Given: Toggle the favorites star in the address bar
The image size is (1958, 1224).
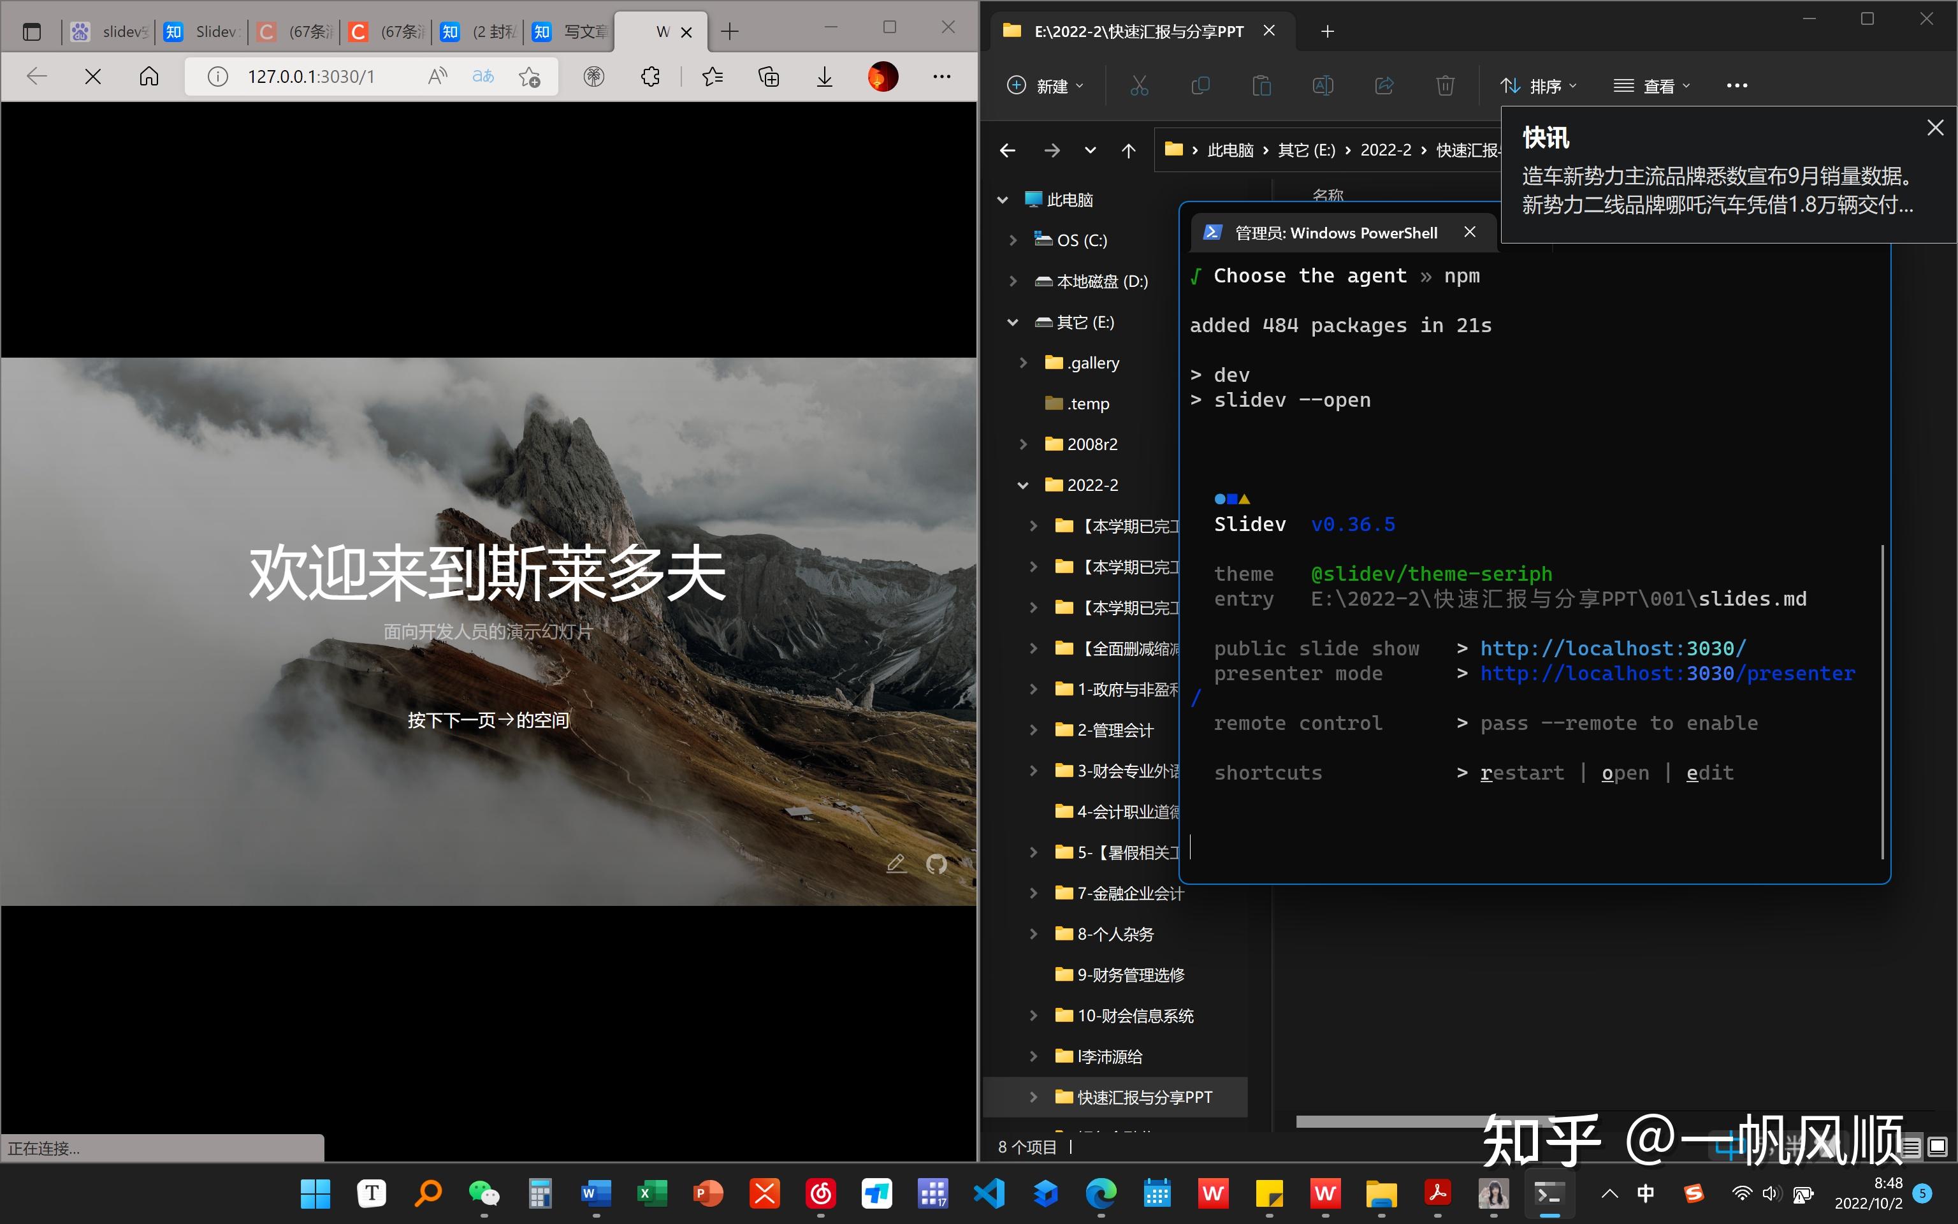Looking at the screenshot, I should (530, 76).
